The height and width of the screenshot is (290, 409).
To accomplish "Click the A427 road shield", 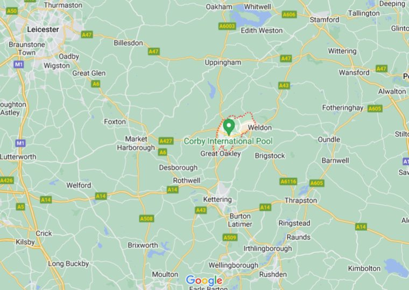I will (166, 141).
